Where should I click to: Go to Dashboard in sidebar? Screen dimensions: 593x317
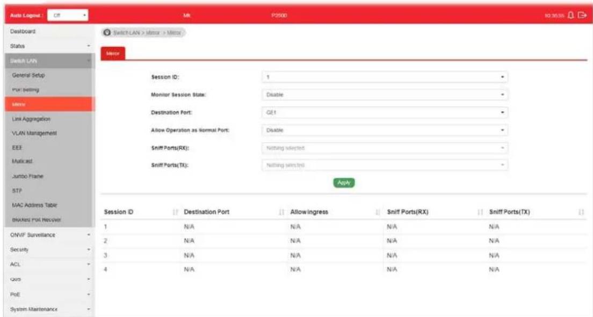point(49,31)
